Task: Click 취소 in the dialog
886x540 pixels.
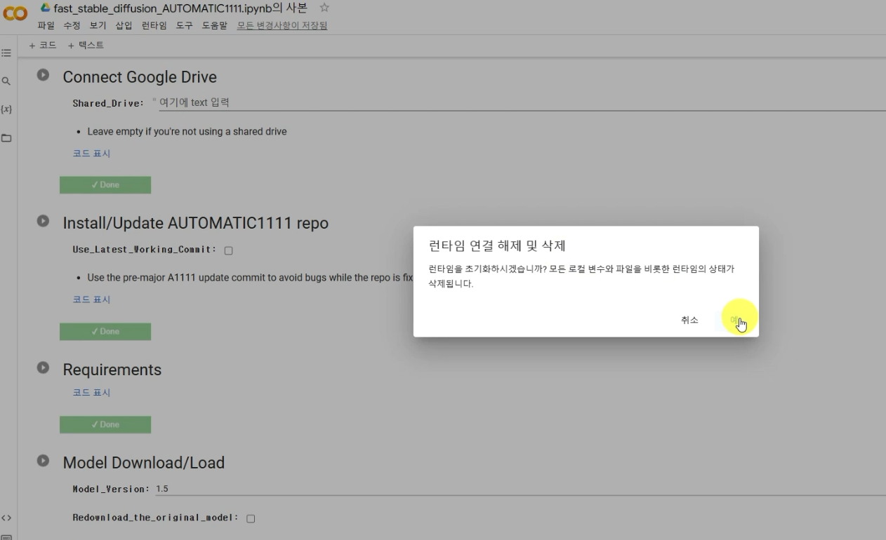Action: click(x=689, y=320)
